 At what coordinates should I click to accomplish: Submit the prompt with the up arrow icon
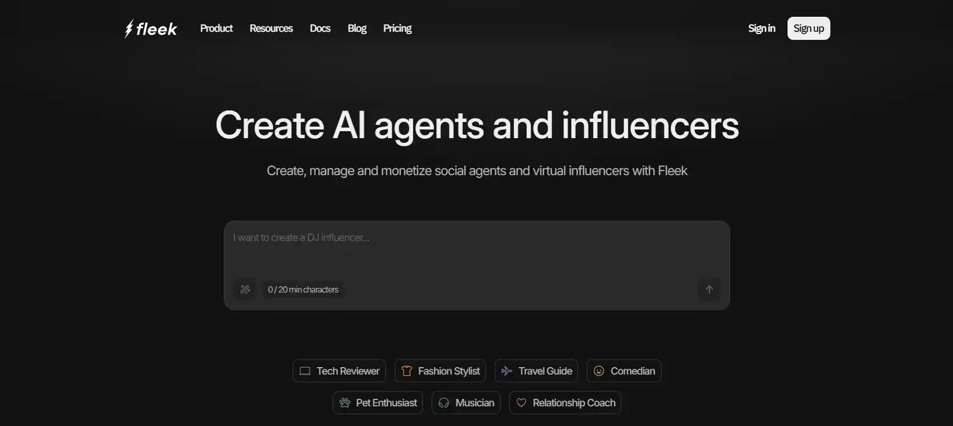click(x=709, y=289)
